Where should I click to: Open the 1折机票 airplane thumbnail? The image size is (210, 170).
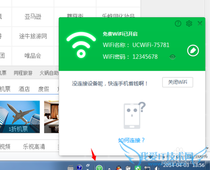pos(20,117)
